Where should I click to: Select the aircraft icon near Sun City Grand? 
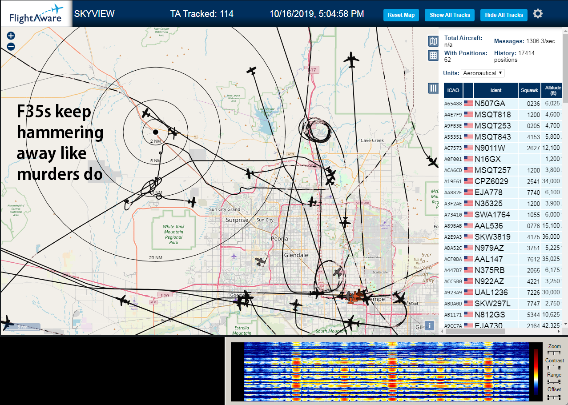pyautogui.click(x=192, y=202)
